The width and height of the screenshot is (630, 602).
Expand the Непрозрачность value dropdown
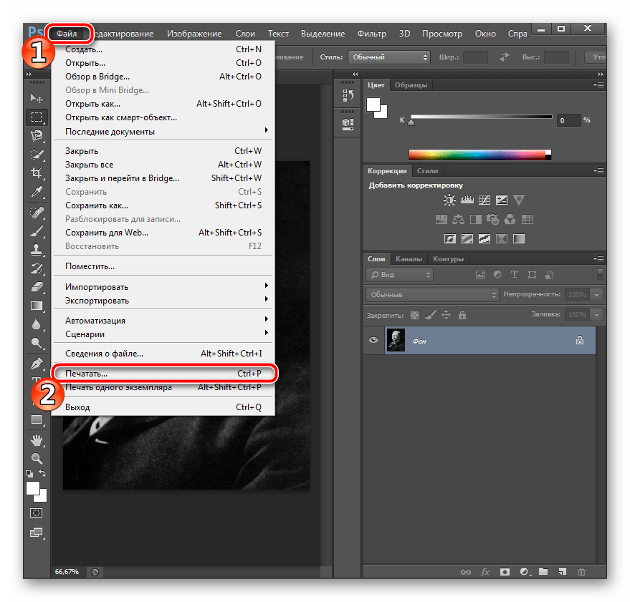coord(596,294)
